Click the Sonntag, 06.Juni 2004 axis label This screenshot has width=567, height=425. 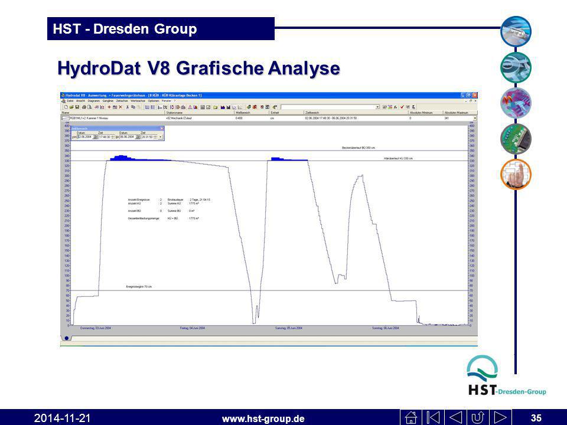tap(386, 328)
